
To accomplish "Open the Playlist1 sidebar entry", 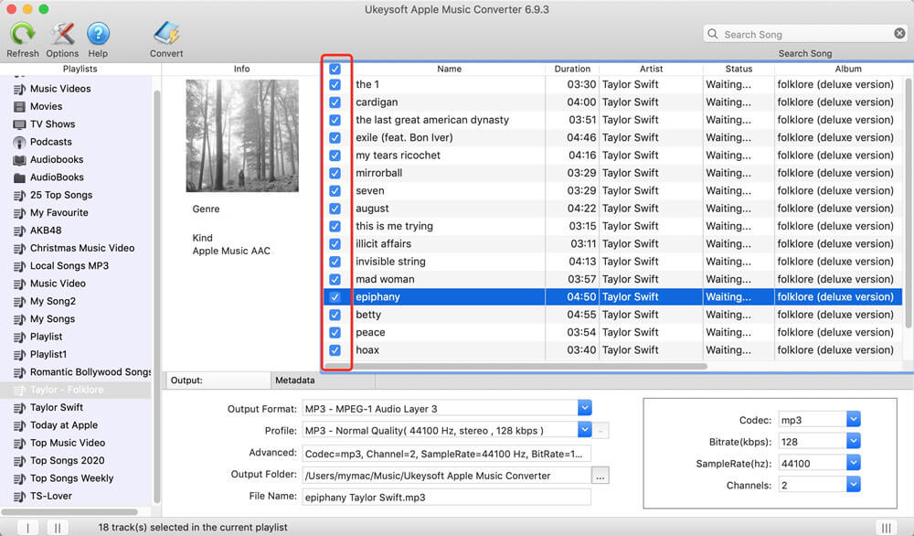I will [76, 355].
